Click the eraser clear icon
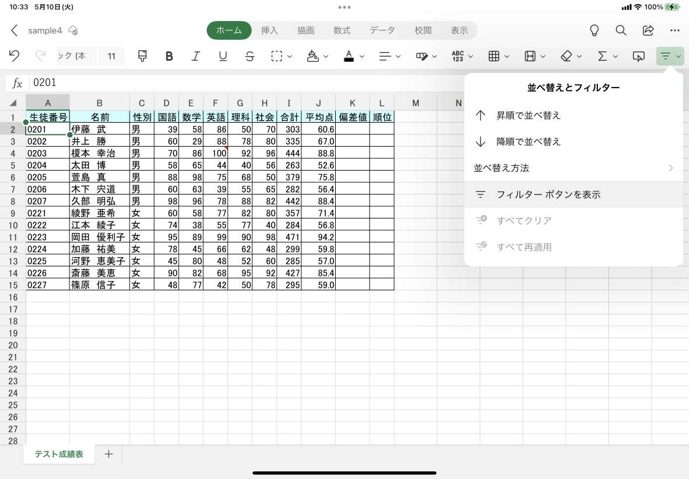Viewport: 689px width, 479px height. pos(566,56)
